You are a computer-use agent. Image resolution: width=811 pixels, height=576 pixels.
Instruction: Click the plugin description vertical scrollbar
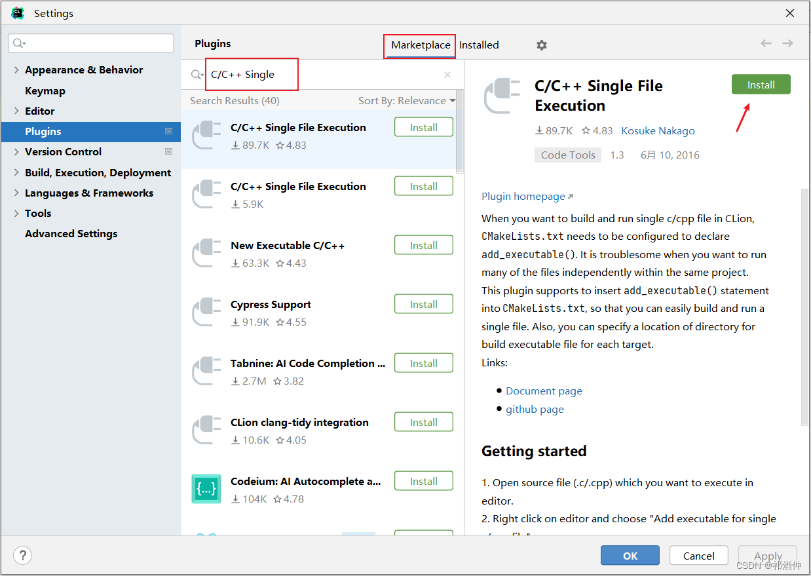pos(805,308)
